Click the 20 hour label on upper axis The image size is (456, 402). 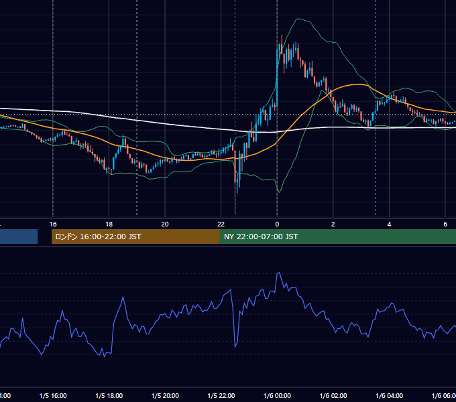tap(165, 224)
